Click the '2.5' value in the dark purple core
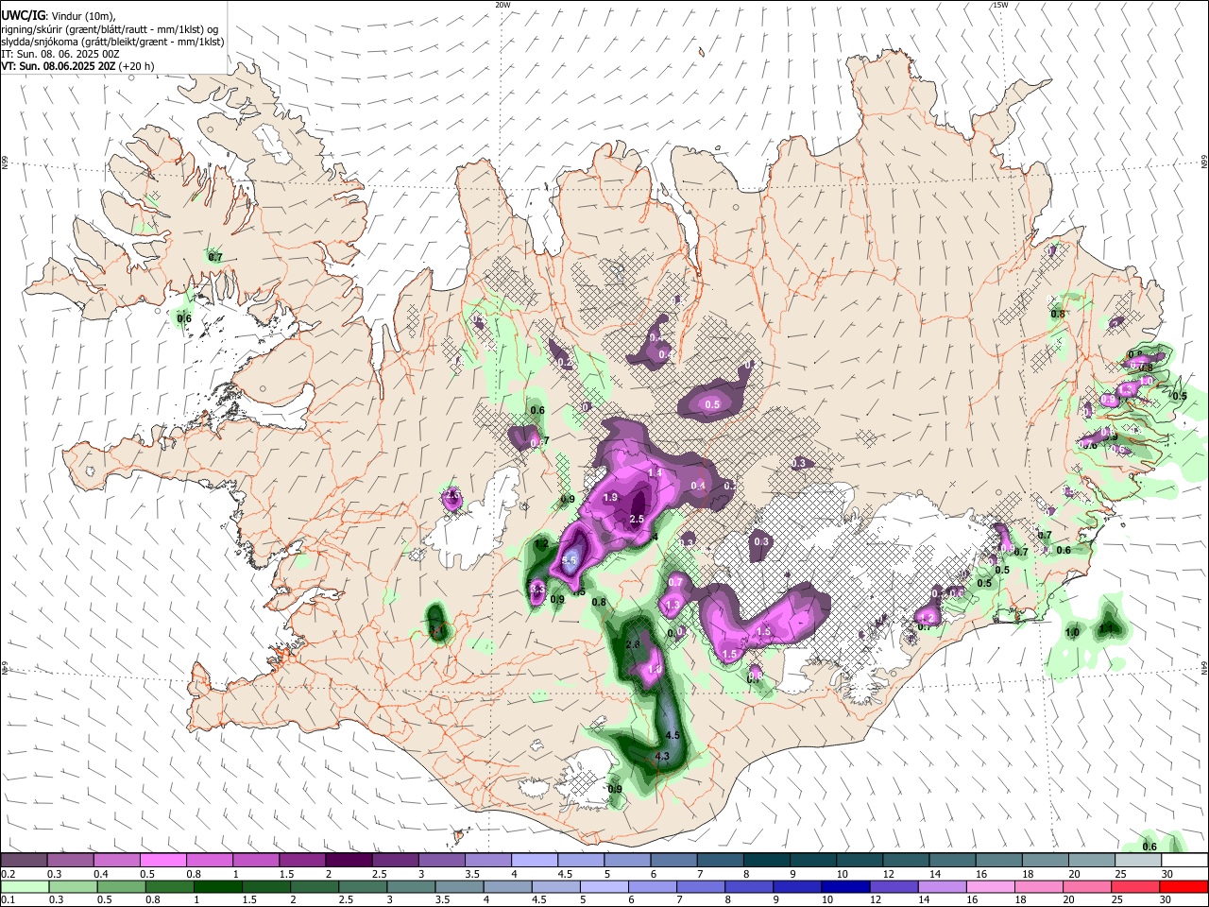Screen dimensions: 1209x907 click(637, 519)
